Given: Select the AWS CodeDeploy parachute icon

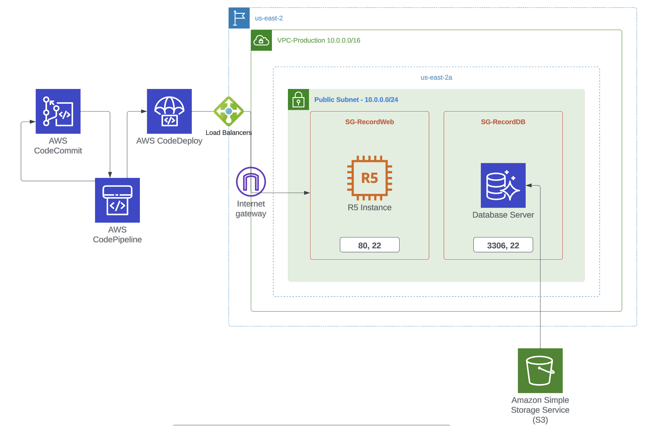Looking at the screenshot, I should point(169,111).
